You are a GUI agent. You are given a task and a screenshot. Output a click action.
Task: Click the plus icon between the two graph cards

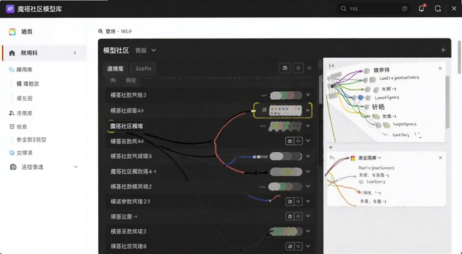pos(330,147)
